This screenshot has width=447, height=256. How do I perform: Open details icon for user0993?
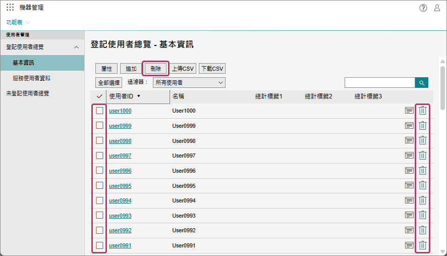point(409,216)
